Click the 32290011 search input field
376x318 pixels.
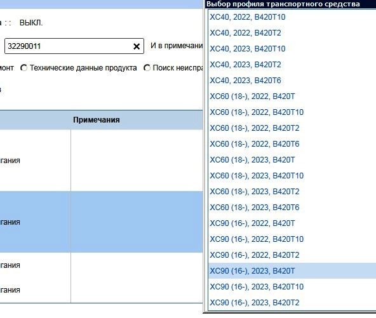click(74, 46)
